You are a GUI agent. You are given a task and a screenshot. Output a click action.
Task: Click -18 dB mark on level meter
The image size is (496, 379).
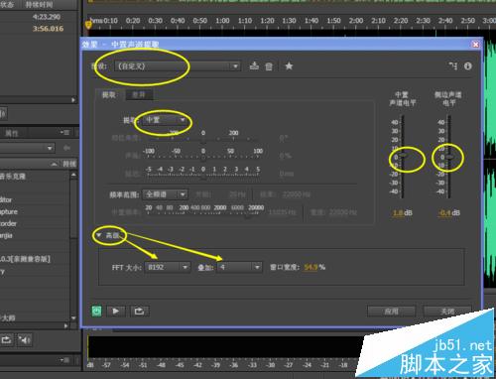pyautogui.click(x=343, y=365)
